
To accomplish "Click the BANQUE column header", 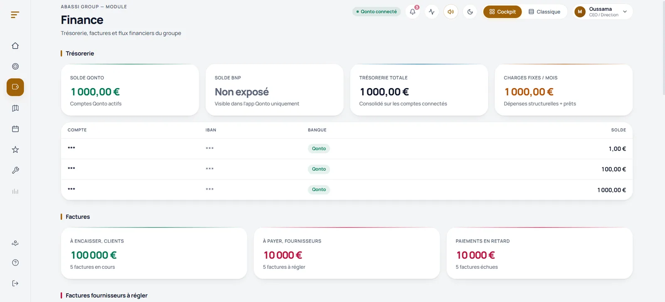I will (317, 130).
